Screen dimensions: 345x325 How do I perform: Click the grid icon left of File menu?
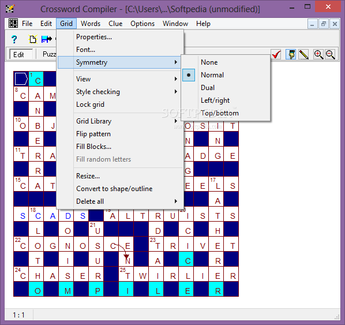tap(13, 23)
